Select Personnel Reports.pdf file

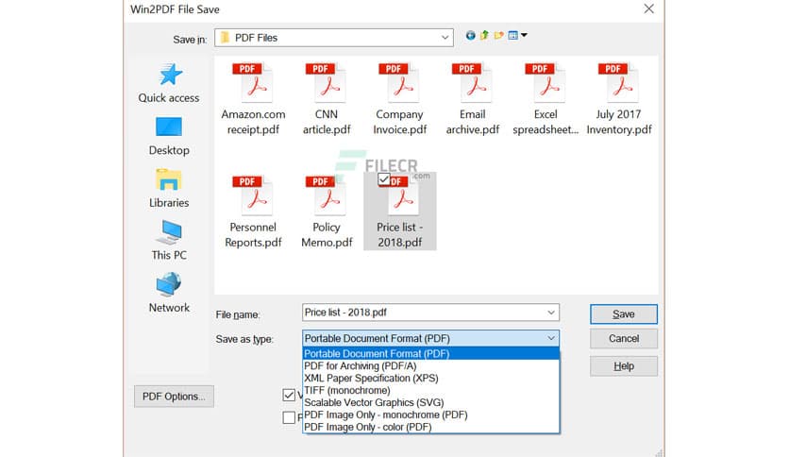tap(253, 212)
